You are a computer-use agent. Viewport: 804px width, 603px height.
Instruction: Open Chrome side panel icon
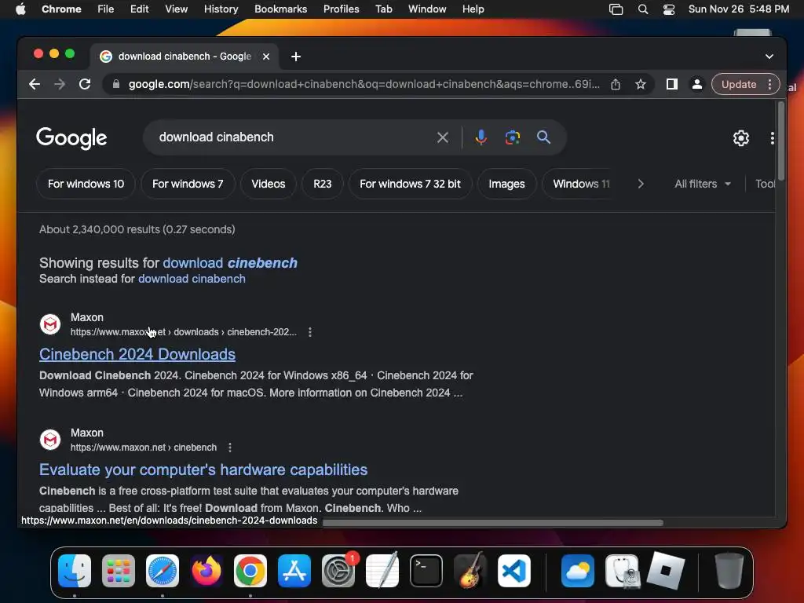(672, 84)
